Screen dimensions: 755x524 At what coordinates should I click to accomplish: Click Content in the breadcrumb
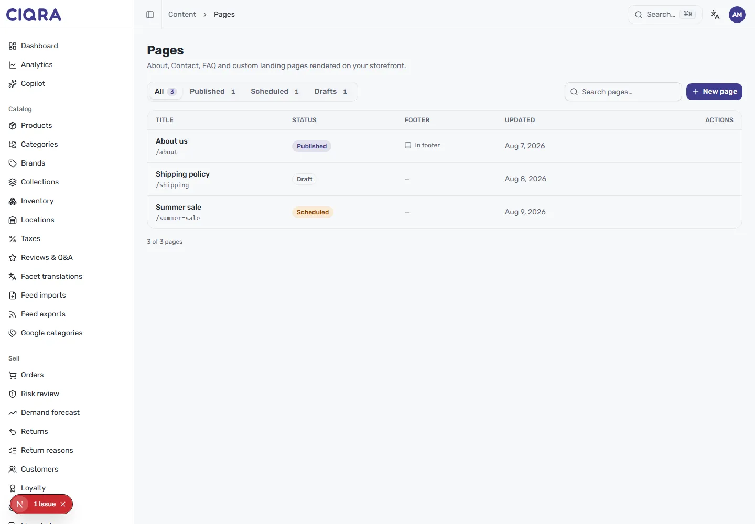[x=182, y=15]
